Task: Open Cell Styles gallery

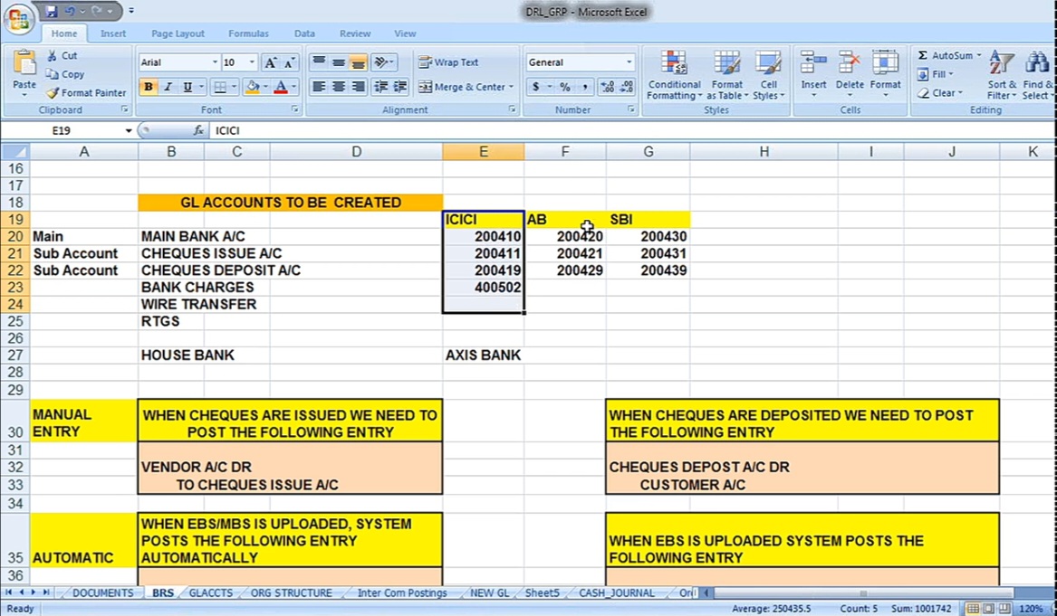Action: tap(768, 75)
